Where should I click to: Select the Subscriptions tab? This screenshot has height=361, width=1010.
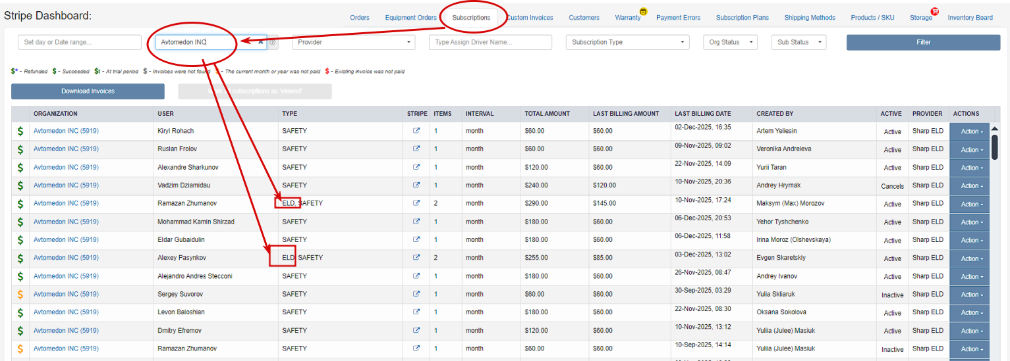[x=471, y=18]
